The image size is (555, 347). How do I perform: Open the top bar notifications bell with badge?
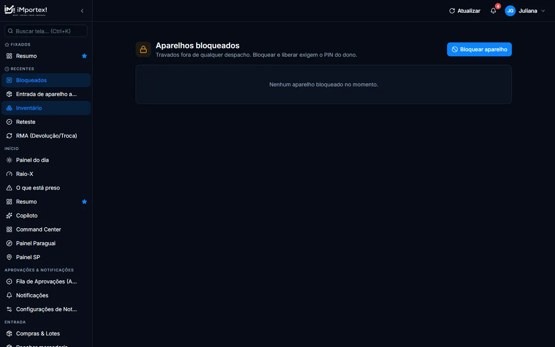(x=494, y=11)
